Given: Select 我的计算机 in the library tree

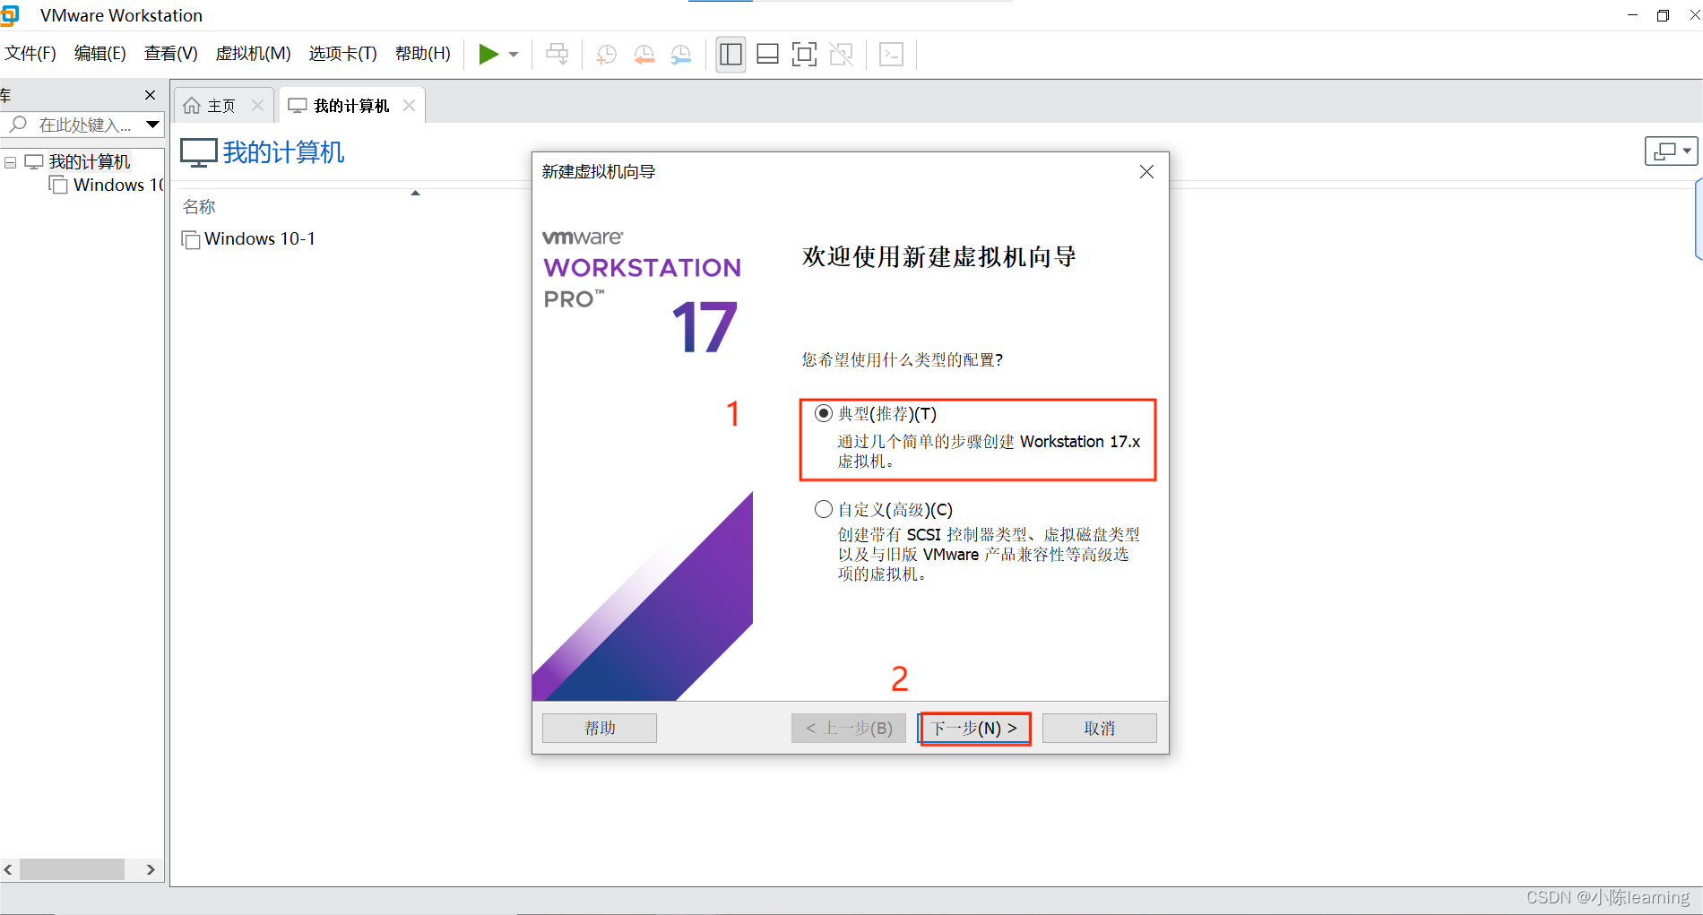Looking at the screenshot, I should (89, 162).
